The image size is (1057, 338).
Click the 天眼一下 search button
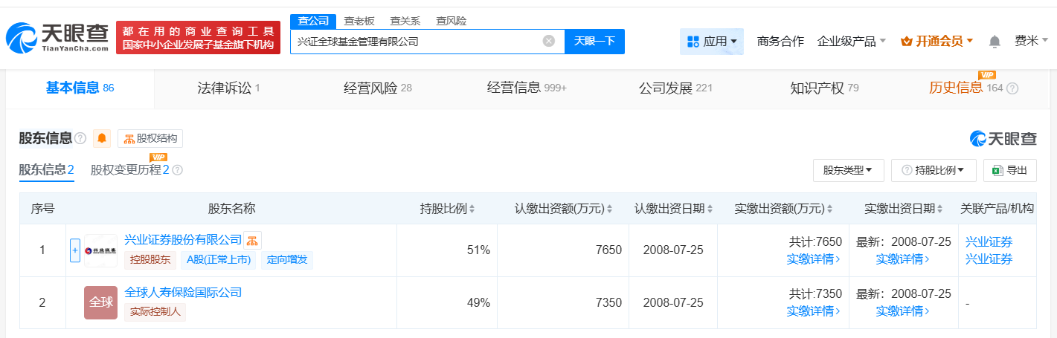point(594,41)
